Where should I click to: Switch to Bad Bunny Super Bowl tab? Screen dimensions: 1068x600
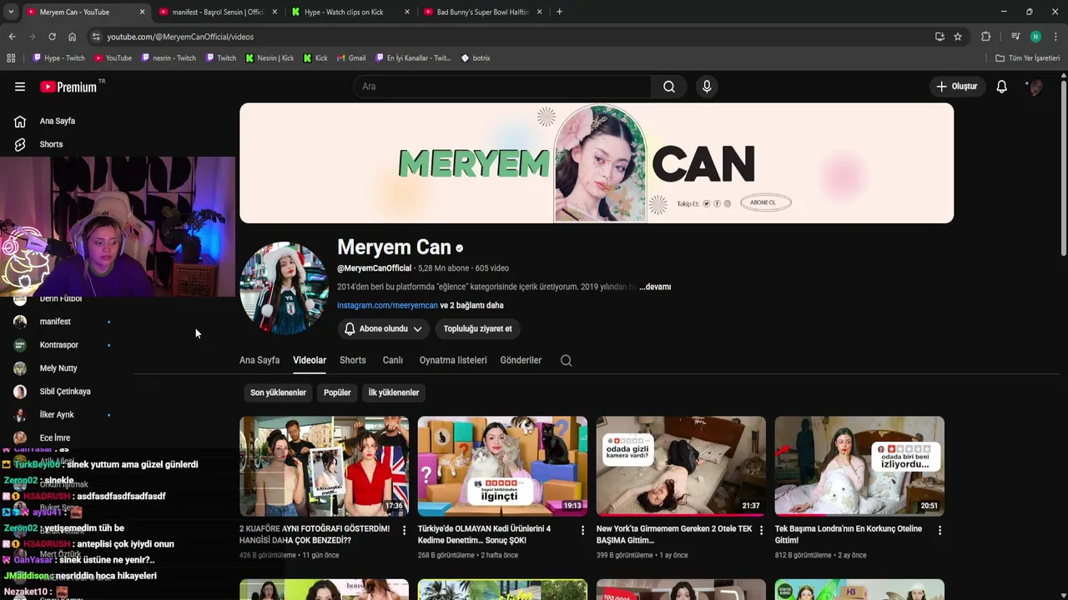482,12
